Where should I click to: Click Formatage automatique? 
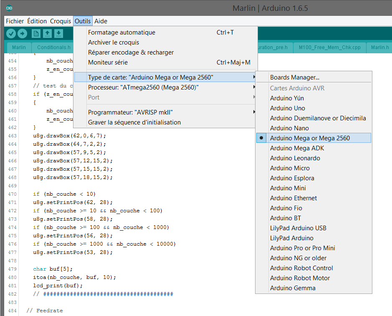coord(121,32)
